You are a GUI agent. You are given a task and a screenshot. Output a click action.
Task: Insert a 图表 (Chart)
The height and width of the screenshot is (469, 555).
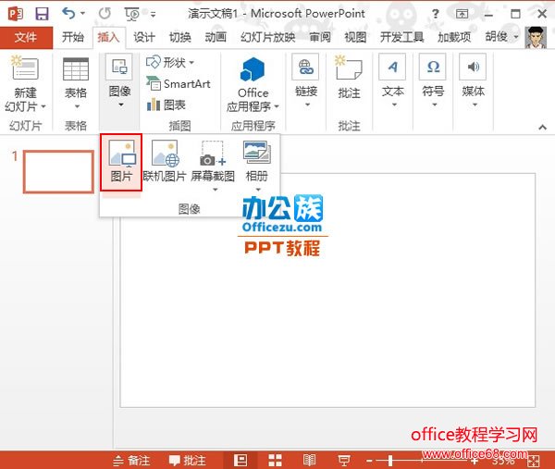tap(166, 105)
